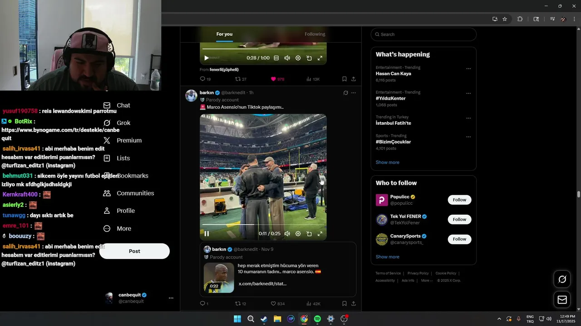Open Chat from the sidebar
The height and width of the screenshot is (326, 581).
pyautogui.click(x=117, y=105)
